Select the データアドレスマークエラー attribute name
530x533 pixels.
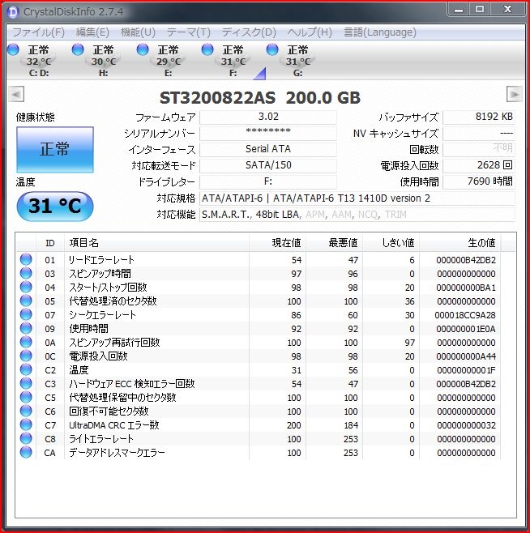pyautogui.click(x=117, y=453)
